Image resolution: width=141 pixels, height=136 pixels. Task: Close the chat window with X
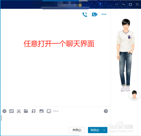137,4
